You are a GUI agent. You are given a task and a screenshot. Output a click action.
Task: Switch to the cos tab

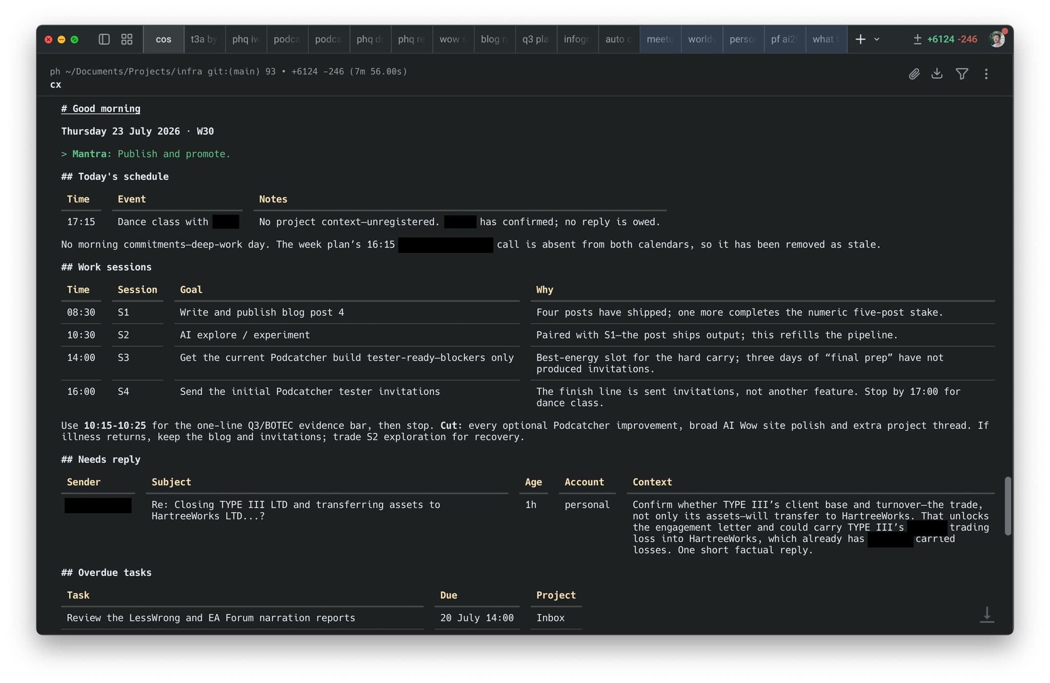coord(164,39)
